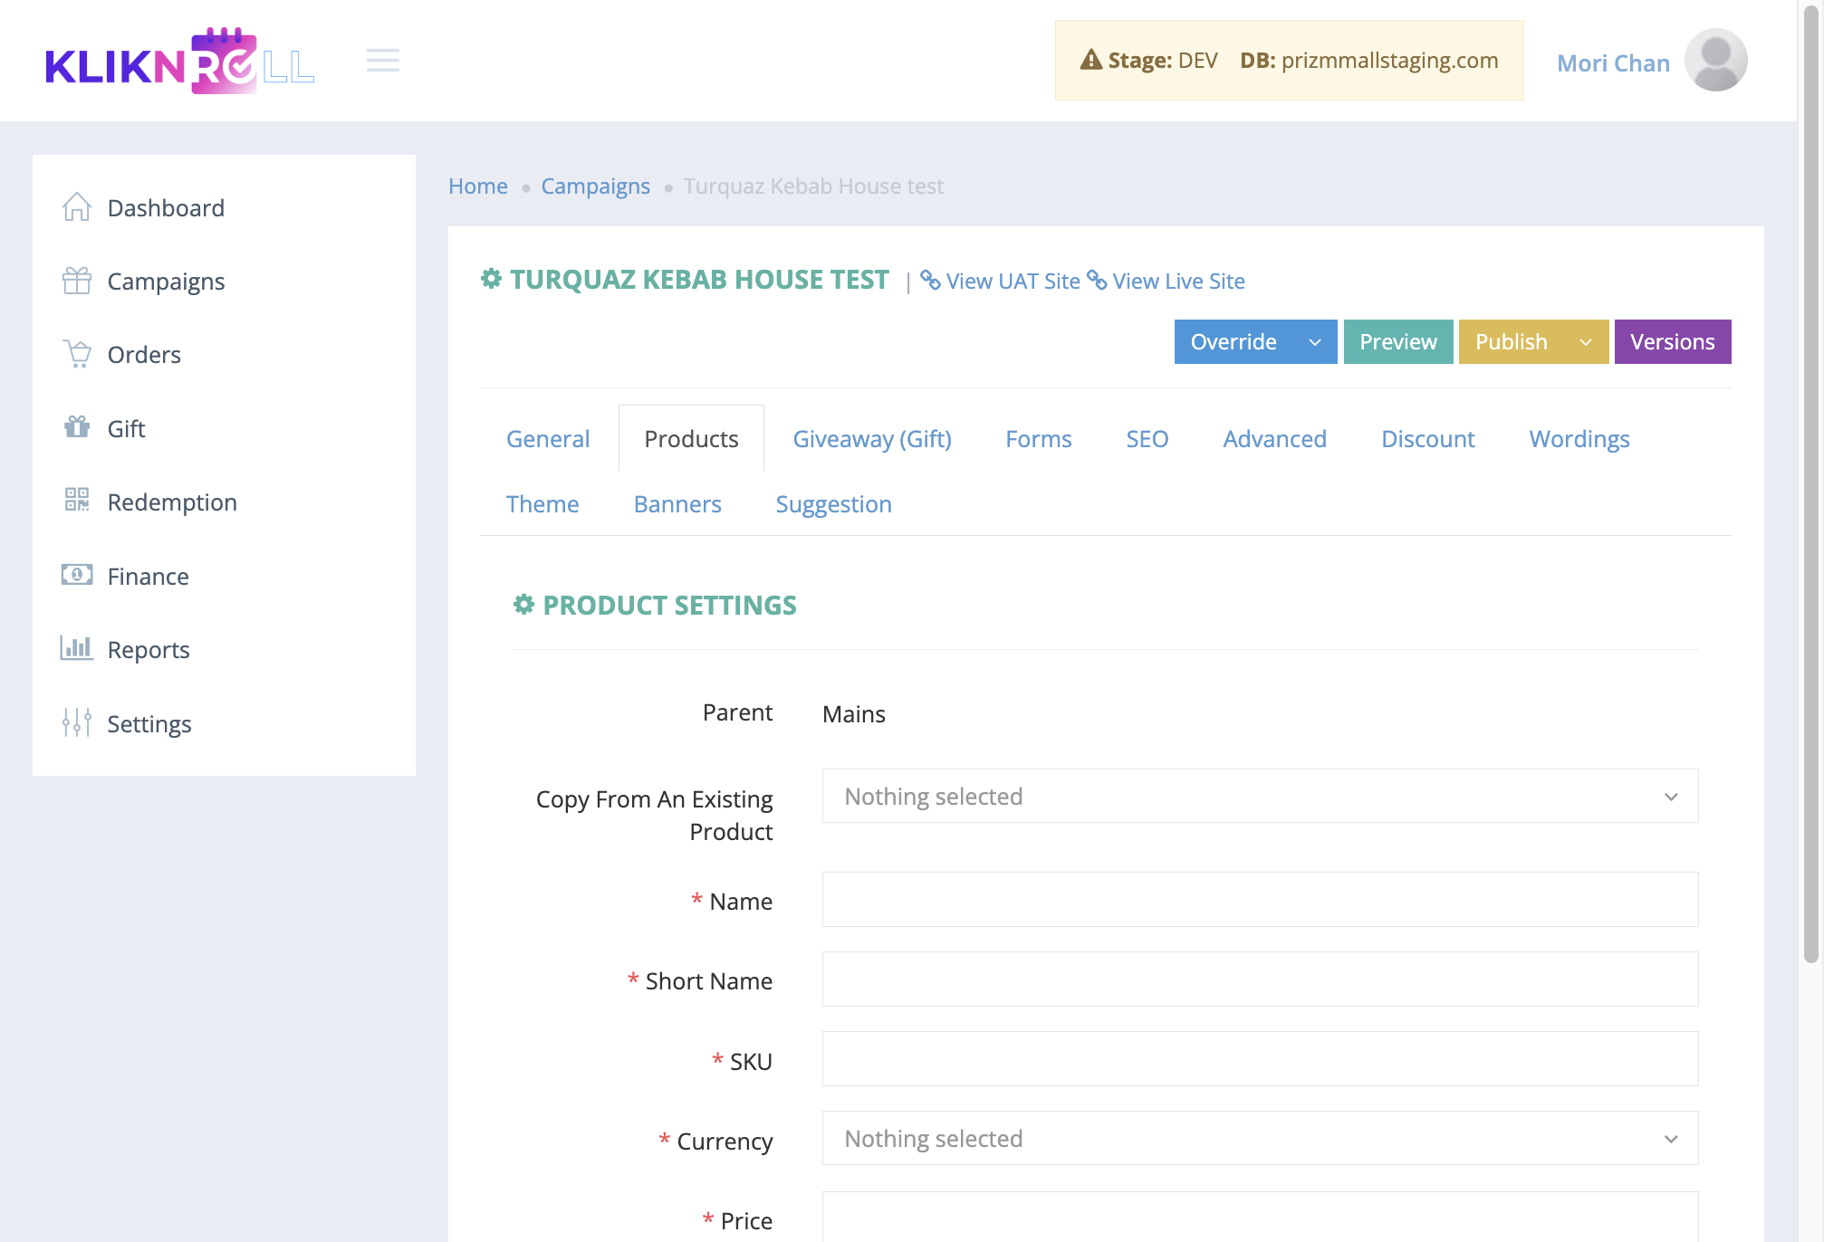Switch to the General tab
Image resolution: width=1824 pixels, height=1242 pixels.
(548, 439)
